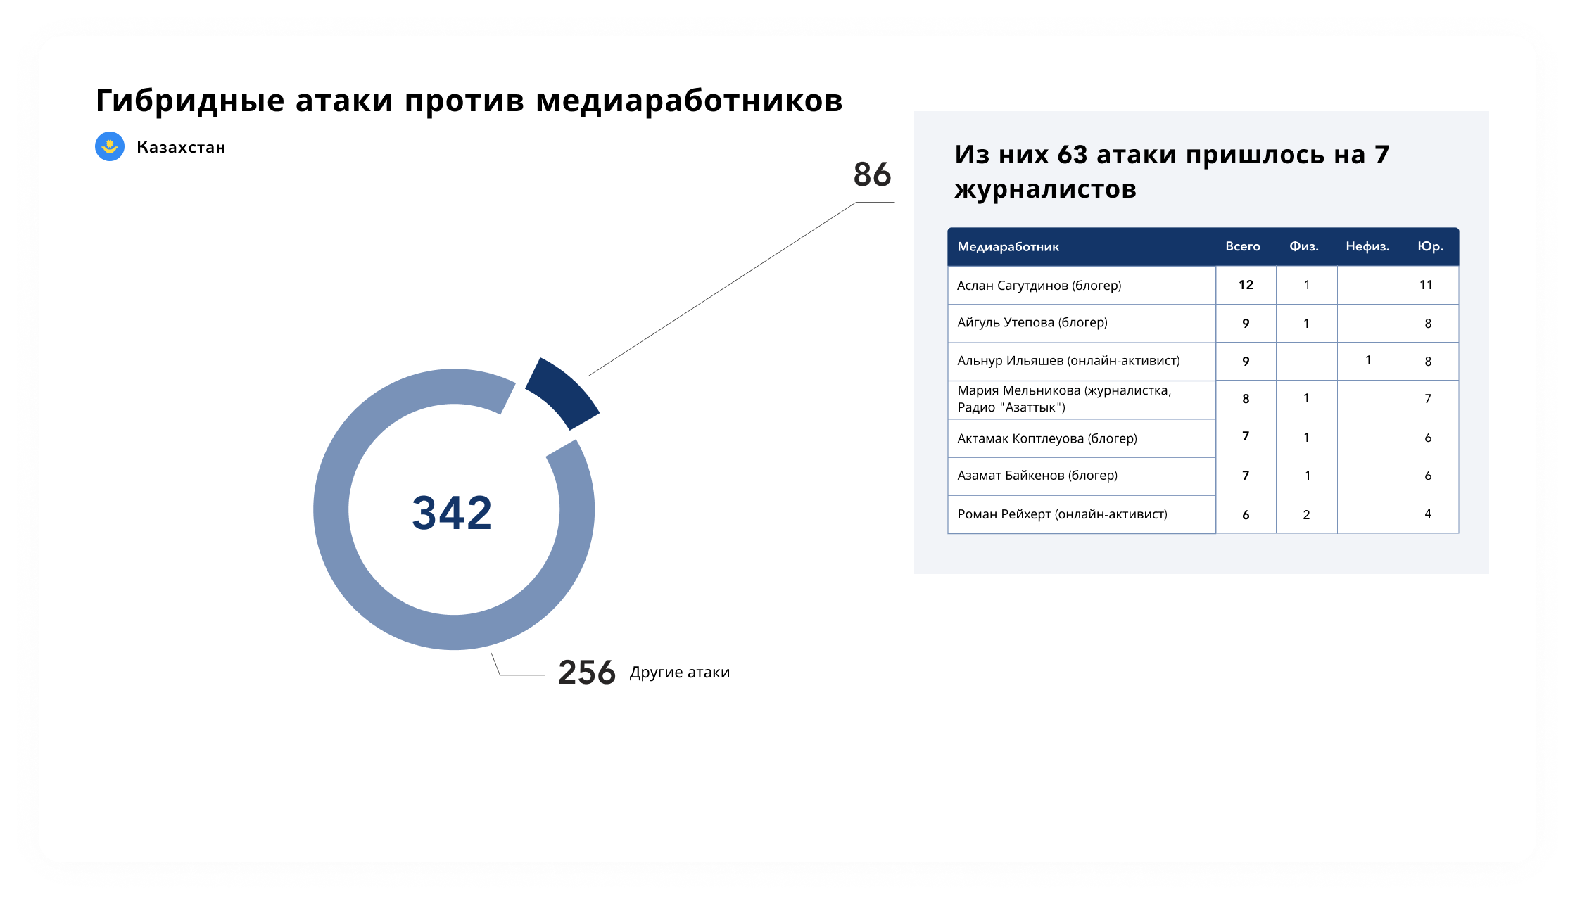Click legal value '7' for Мария Мельникова
Image resolution: width=1575 pixels, height=904 pixels.
[1428, 399]
